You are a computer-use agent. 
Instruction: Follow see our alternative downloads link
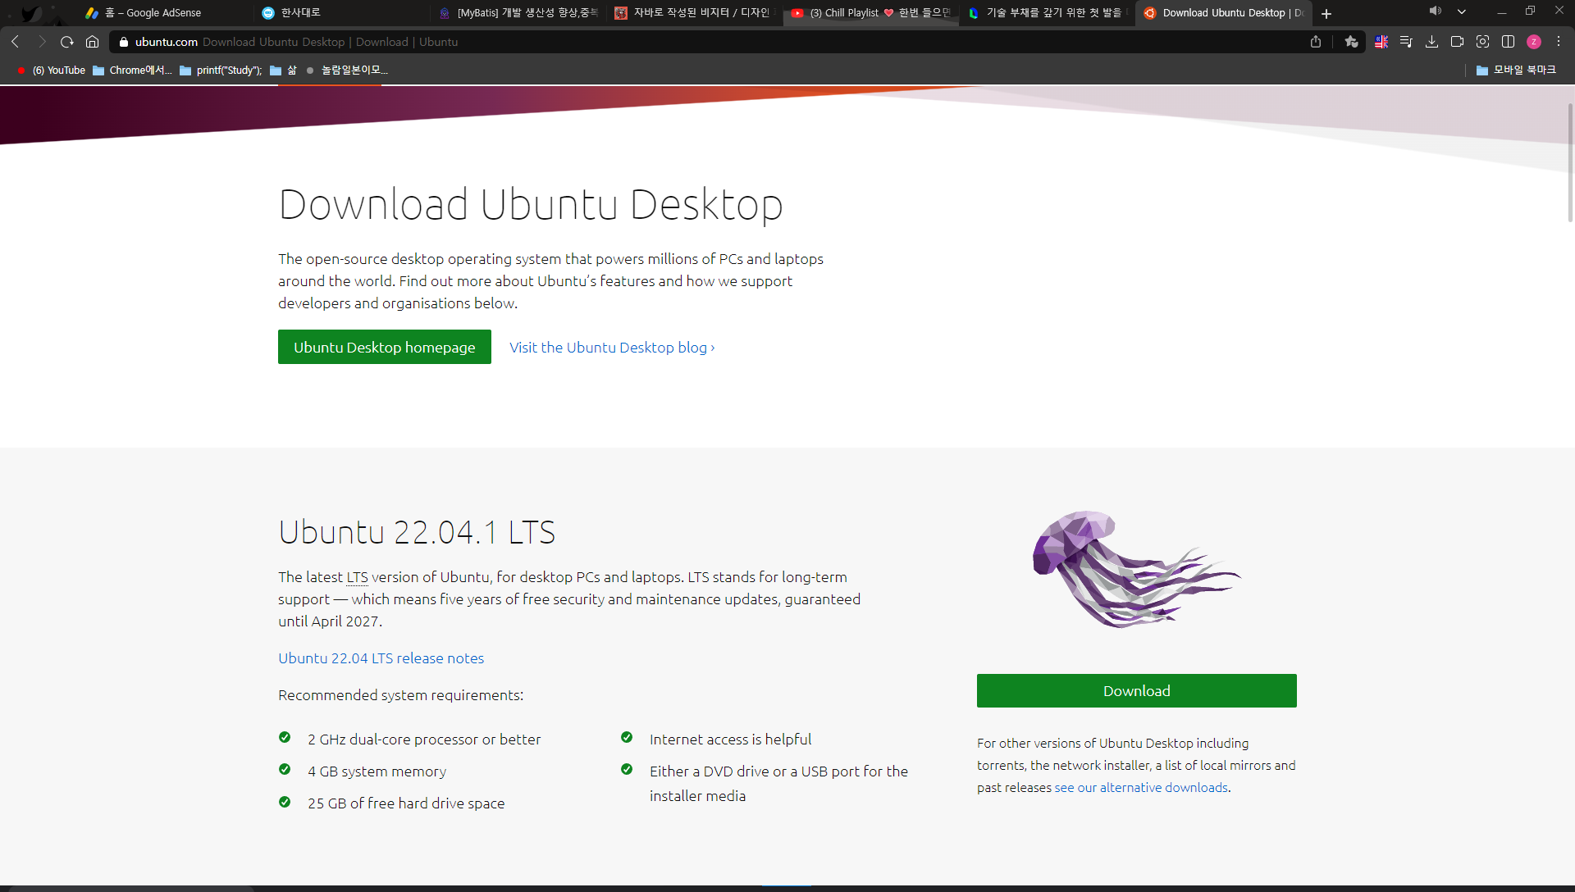click(x=1141, y=788)
